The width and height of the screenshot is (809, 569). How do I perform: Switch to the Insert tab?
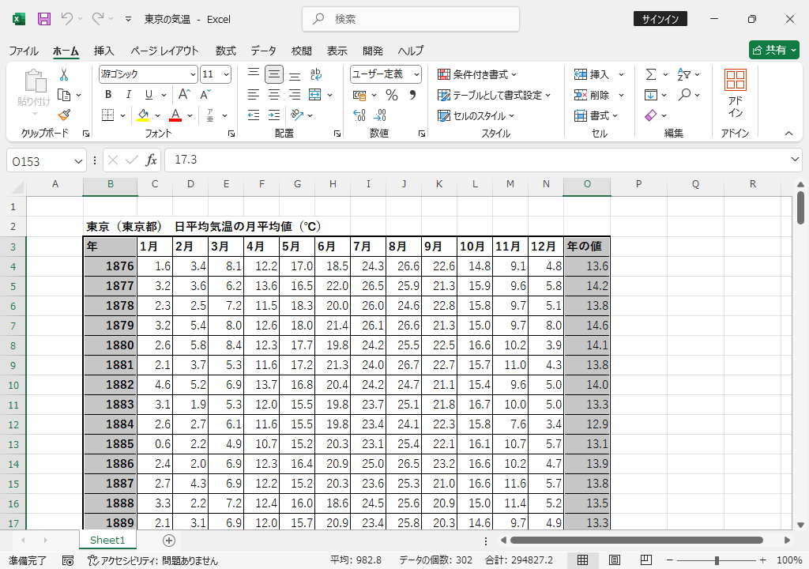tap(103, 51)
